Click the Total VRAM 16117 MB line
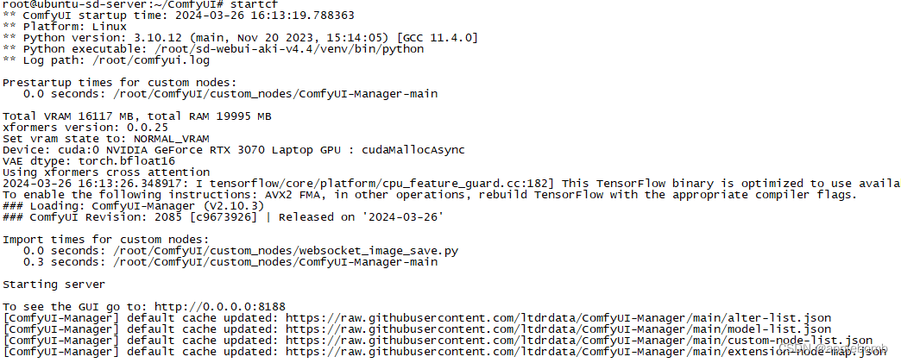Image resolution: width=901 pixels, height=363 pixels. click(x=136, y=116)
